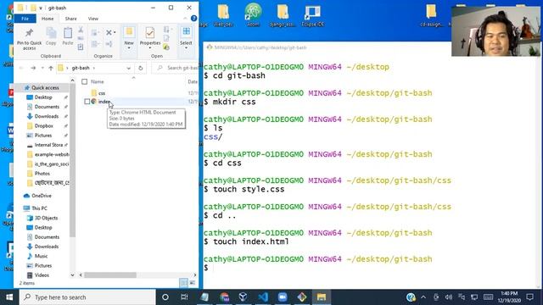
Task: Open the File tab in Explorer
Action: 25,19
